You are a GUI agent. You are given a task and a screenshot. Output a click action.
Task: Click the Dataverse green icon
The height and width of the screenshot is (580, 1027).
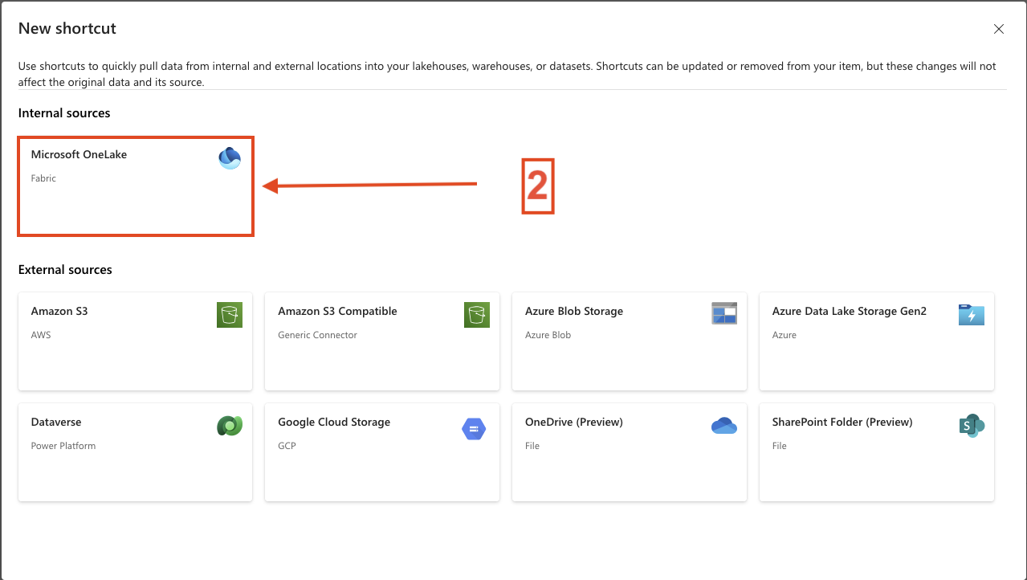[x=230, y=426]
